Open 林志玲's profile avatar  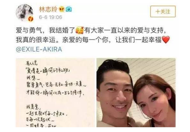pos(25,13)
